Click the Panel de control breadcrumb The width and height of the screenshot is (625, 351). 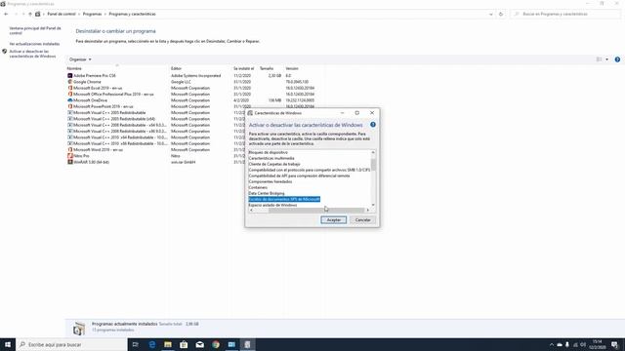62,14
